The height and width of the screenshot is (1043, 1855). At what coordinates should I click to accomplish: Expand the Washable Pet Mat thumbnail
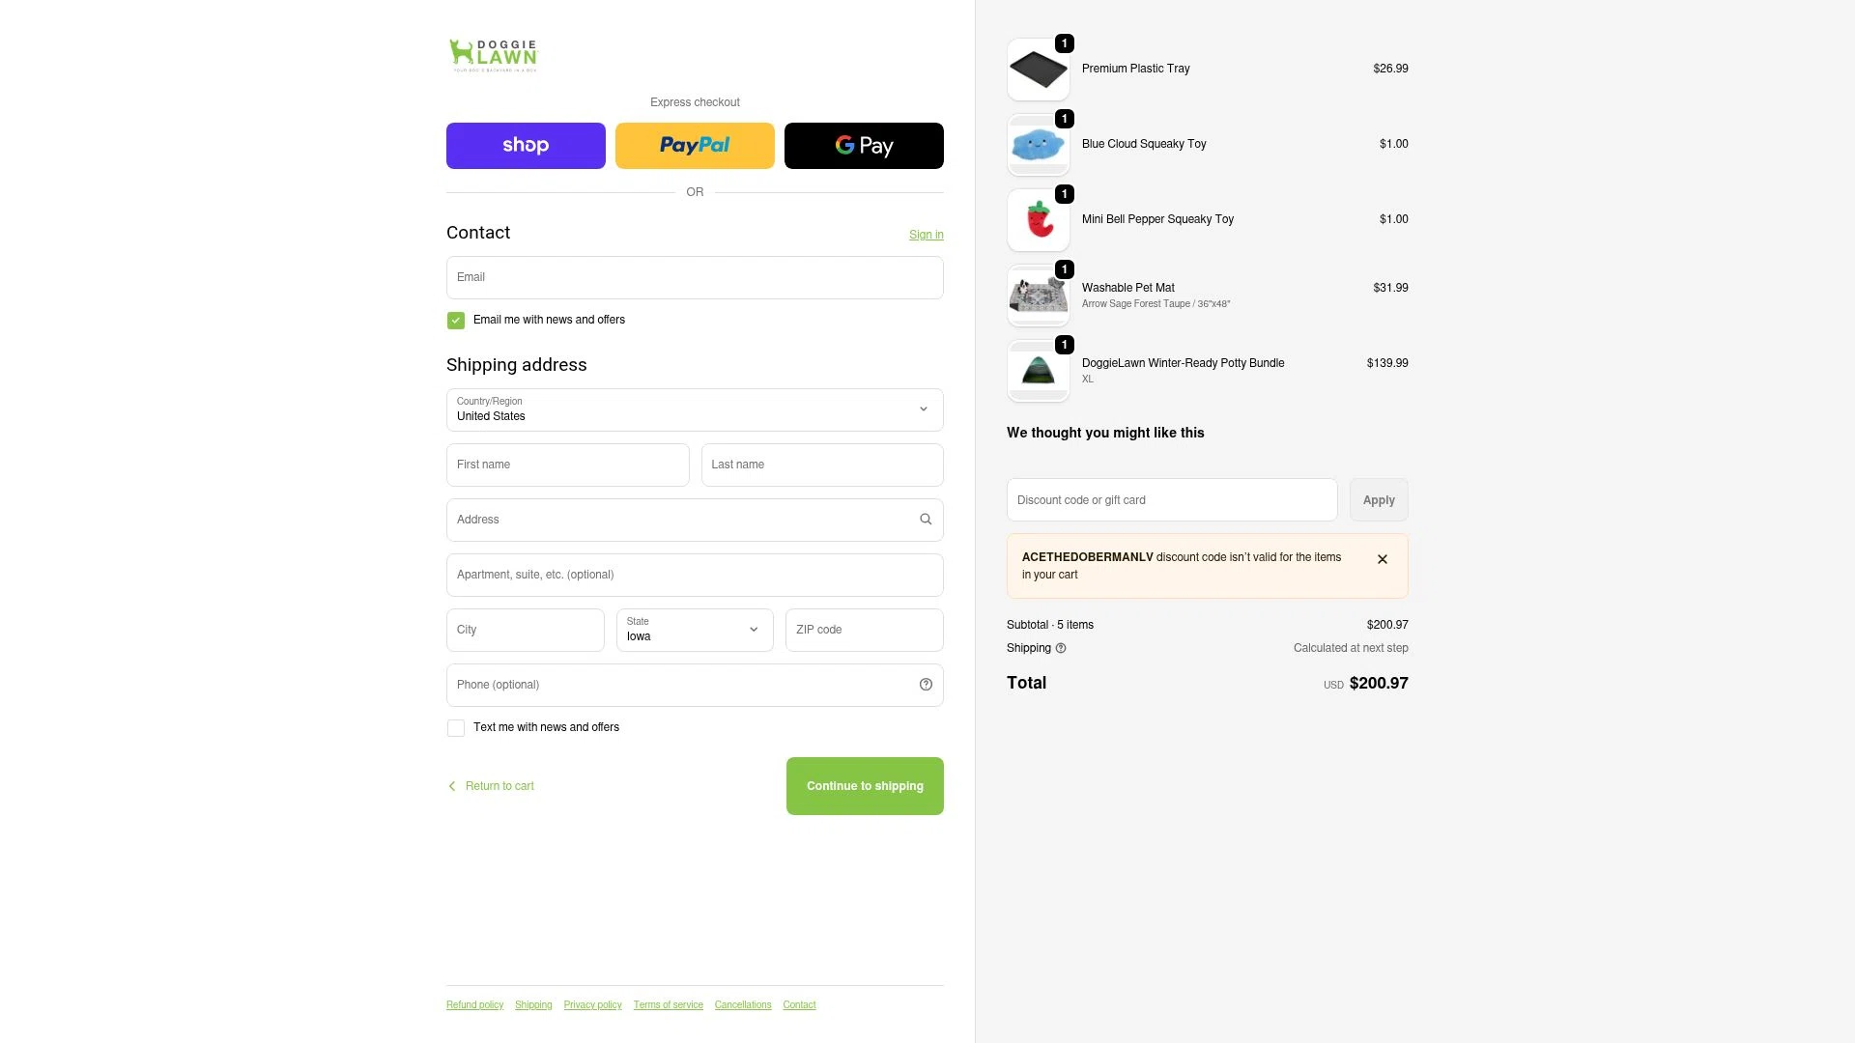(1038, 295)
